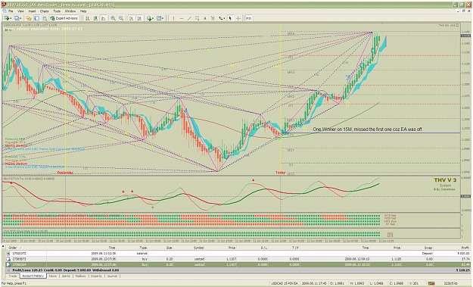Open the Profiles toolbar icon
Viewport: 473px width, 287px height.
pyautogui.click(x=17, y=18)
